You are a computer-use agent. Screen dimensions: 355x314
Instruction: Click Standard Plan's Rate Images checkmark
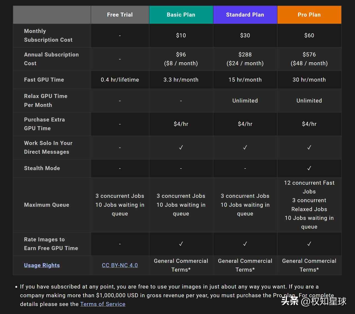245,244
